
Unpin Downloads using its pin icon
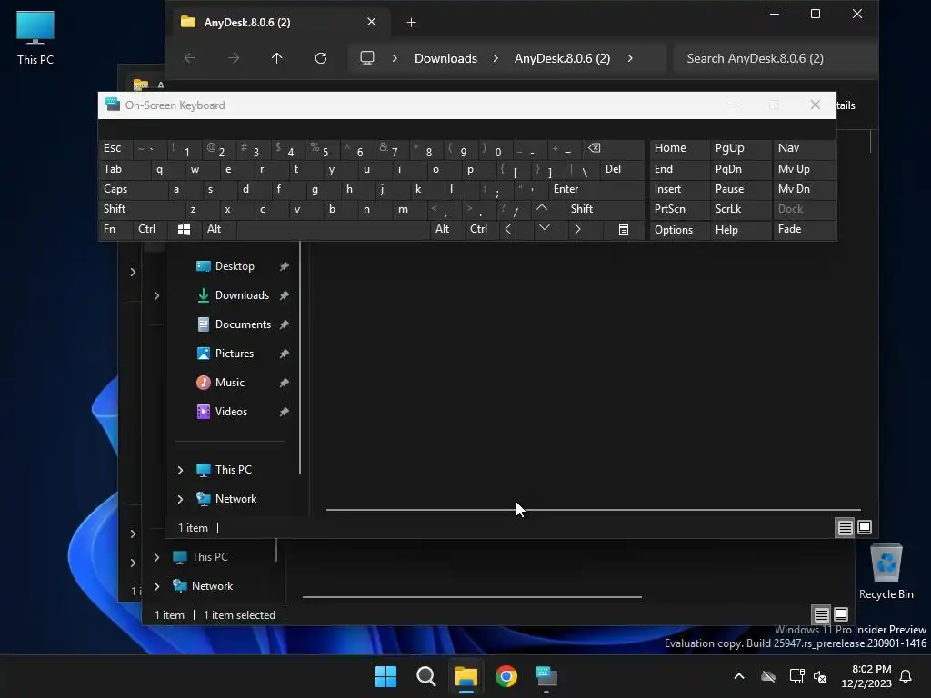[x=285, y=295]
